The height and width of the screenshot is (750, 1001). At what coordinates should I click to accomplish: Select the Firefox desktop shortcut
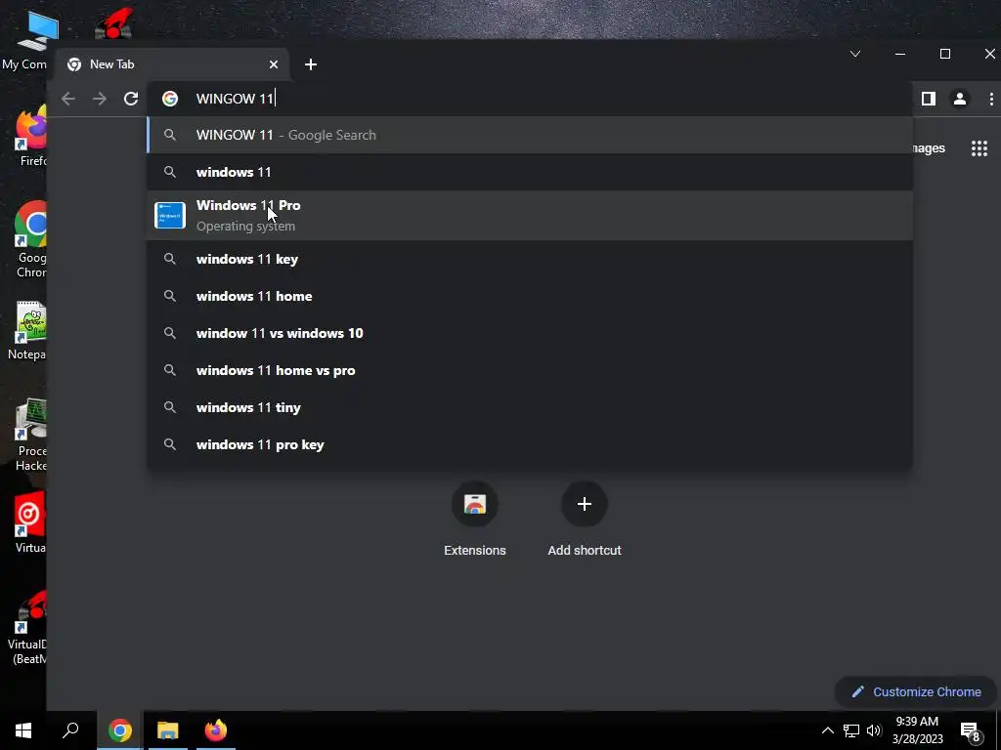pos(30,137)
